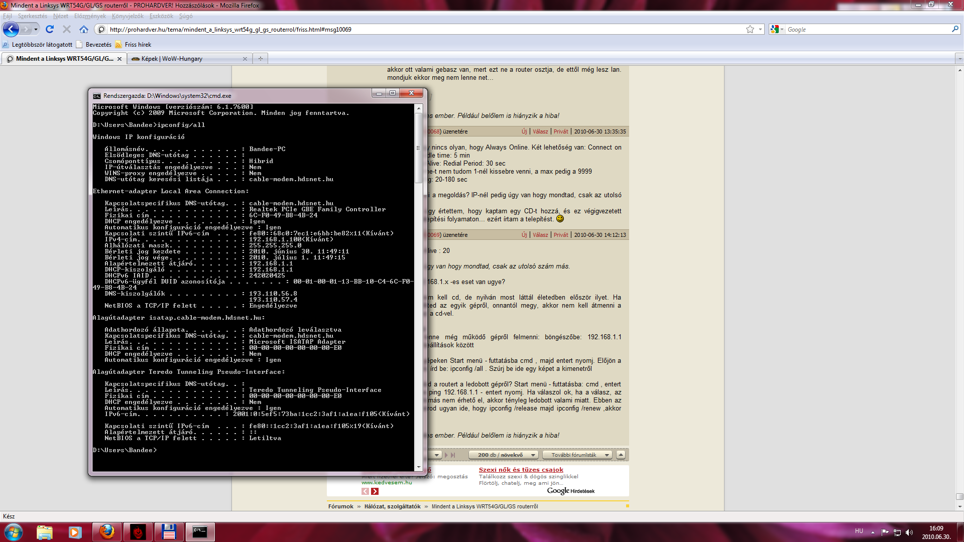The width and height of the screenshot is (964, 542).
Task: Close the Képek WoW-Hungary tab
Action: 245,59
